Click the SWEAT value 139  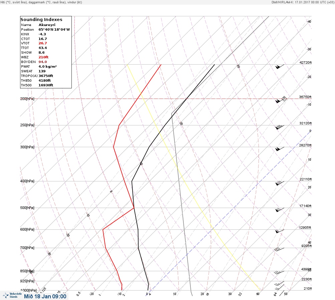(x=42, y=71)
